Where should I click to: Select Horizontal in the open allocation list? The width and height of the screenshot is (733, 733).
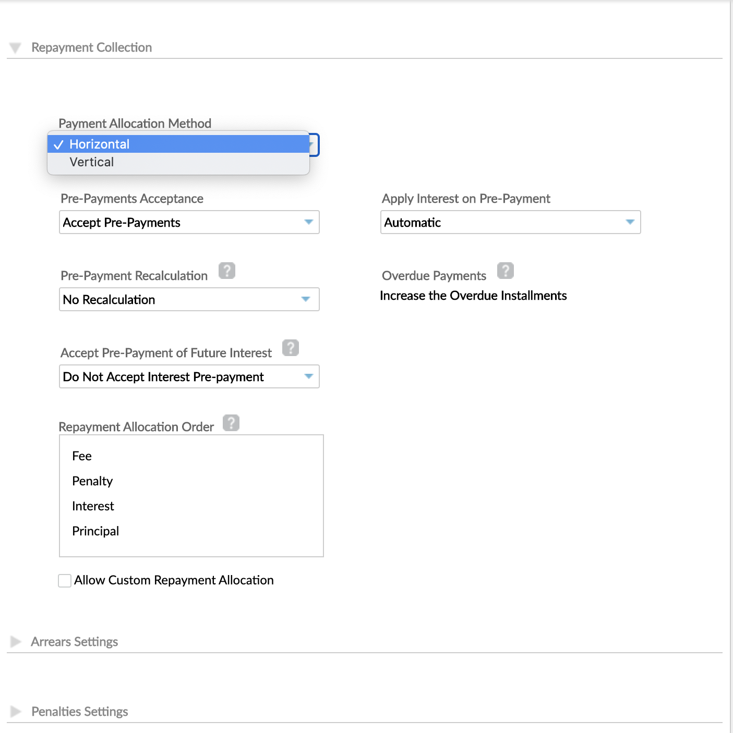coord(177,144)
